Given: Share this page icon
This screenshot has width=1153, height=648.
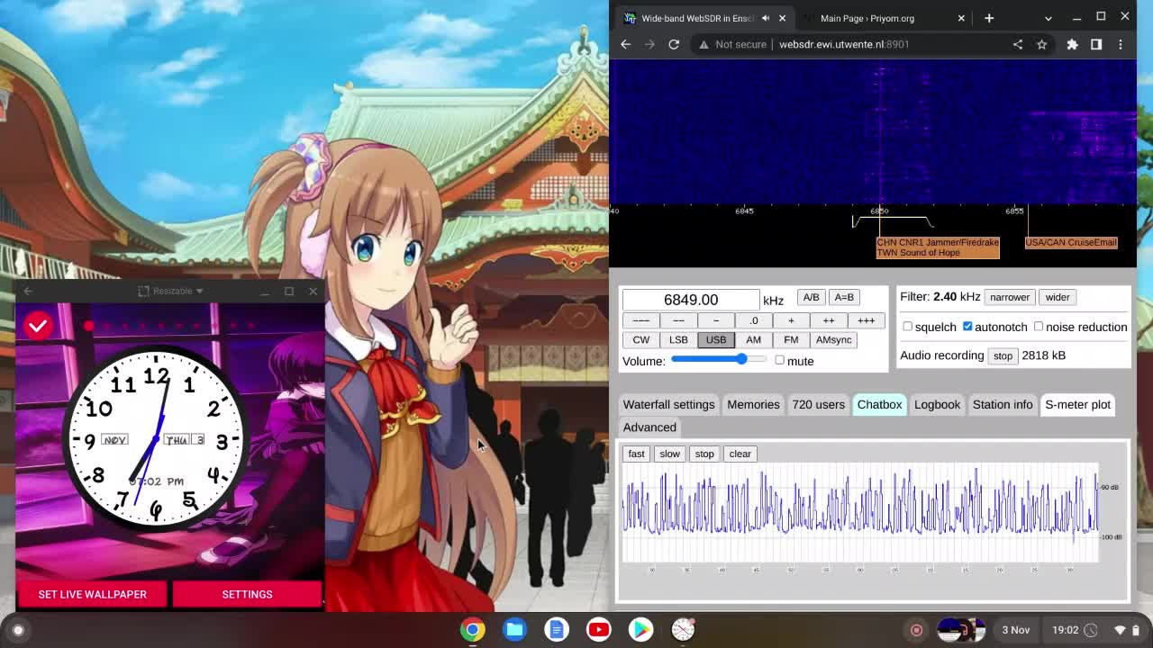Looking at the screenshot, I should click(x=1018, y=44).
